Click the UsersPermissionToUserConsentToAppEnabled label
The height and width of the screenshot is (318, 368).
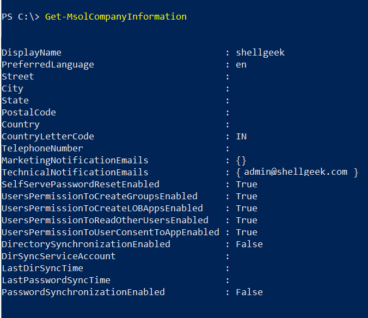pyautogui.click(x=111, y=233)
